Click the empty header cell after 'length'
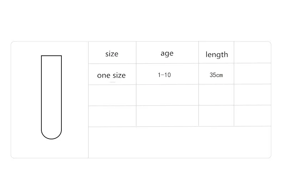 point(252,52)
